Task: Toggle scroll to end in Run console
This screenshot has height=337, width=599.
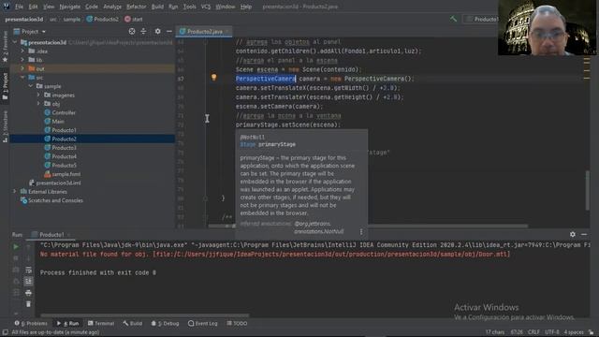Action: tap(29, 281)
